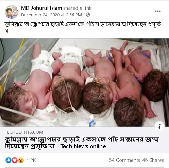The width and height of the screenshot is (169, 168).
Task: Open the 54 Comments list
Action: coord(124,160)
